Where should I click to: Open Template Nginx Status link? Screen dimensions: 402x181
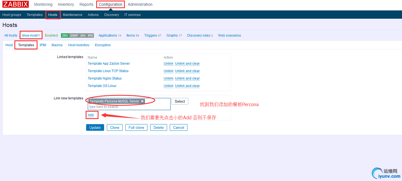click(105, 78)
